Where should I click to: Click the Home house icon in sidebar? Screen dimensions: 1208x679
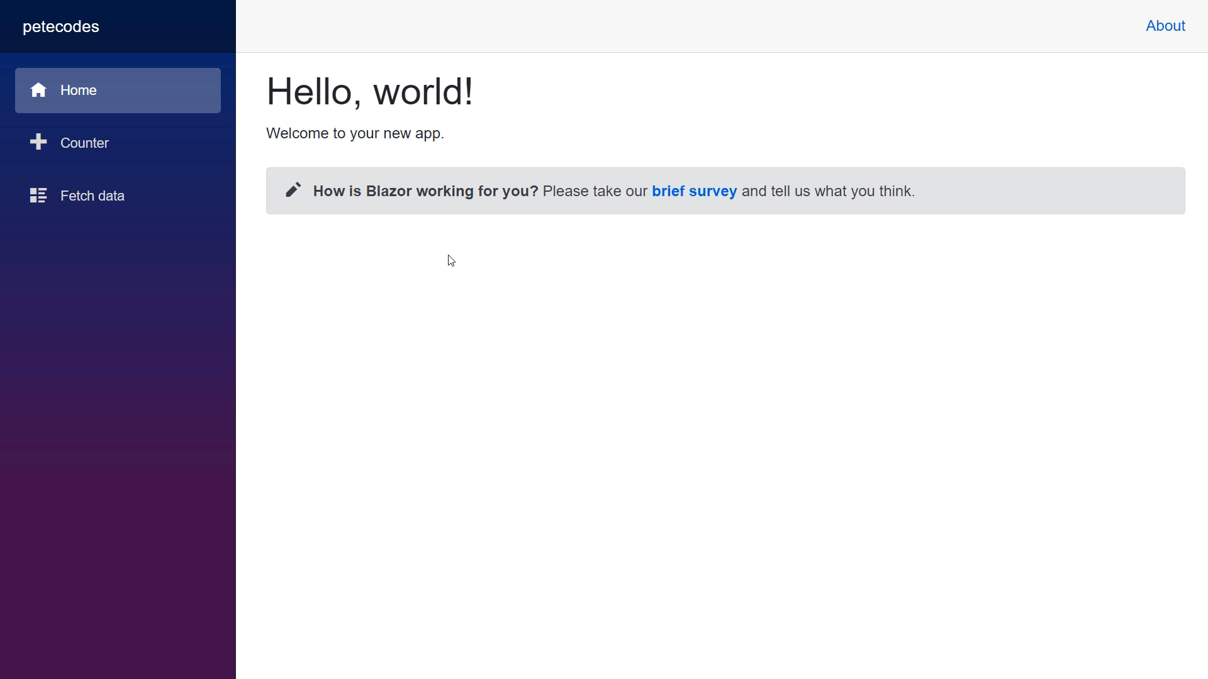[38, 90]
